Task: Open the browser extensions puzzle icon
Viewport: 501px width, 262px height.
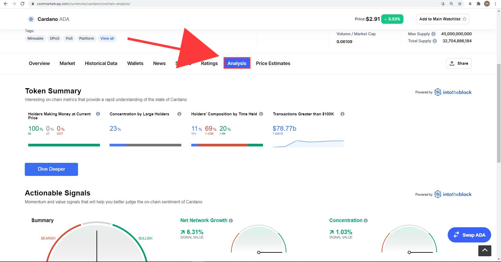Action: [478, 4]
